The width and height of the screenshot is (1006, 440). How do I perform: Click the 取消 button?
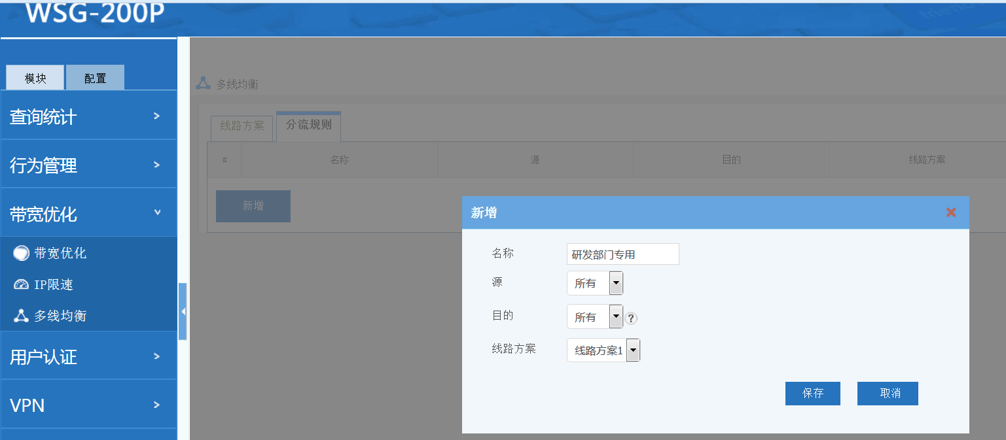888,394
